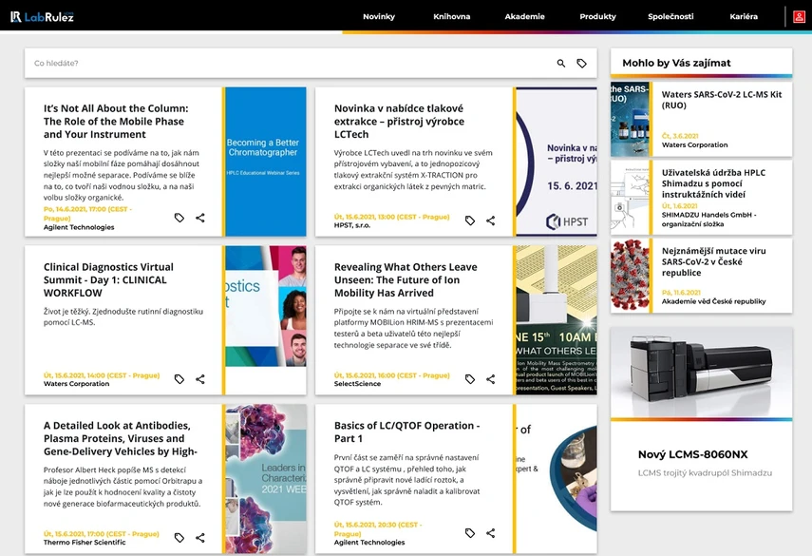Click the antibodies protein image thumbnail
This screenshot has width=812, height=556.
(266, 479)
